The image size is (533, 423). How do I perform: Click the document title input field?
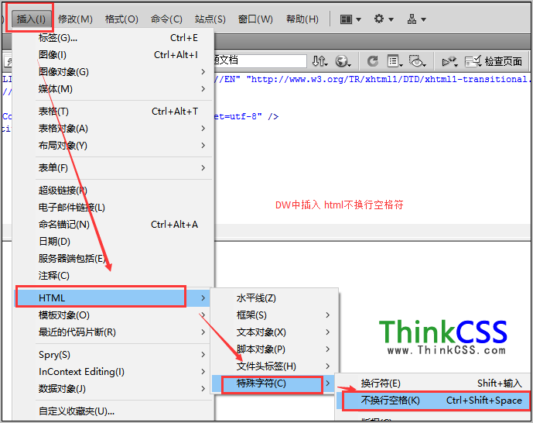(260, 61)
